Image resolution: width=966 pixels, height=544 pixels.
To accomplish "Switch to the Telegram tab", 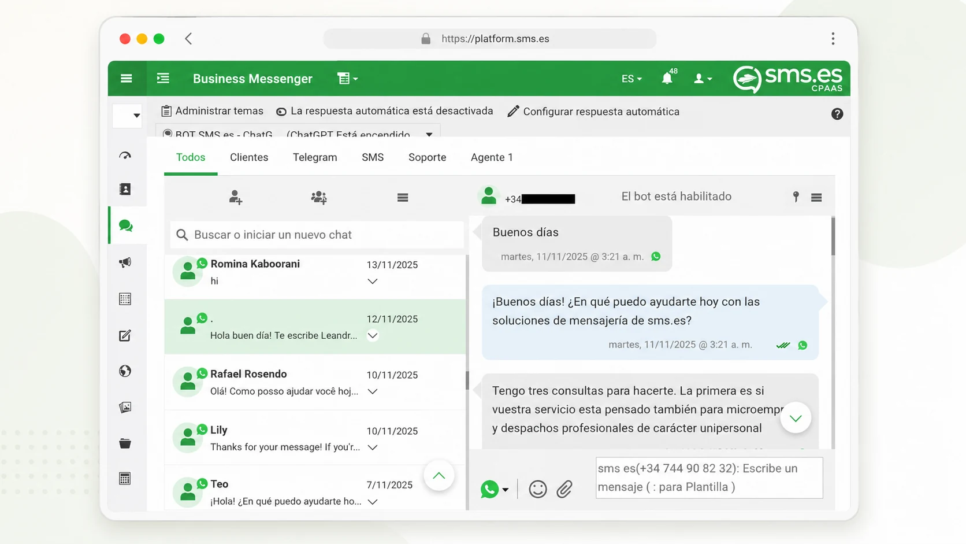I will pos(315,157).
